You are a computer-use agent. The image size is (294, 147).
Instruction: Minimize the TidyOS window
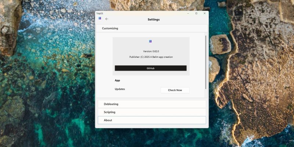tap(188, 13)
